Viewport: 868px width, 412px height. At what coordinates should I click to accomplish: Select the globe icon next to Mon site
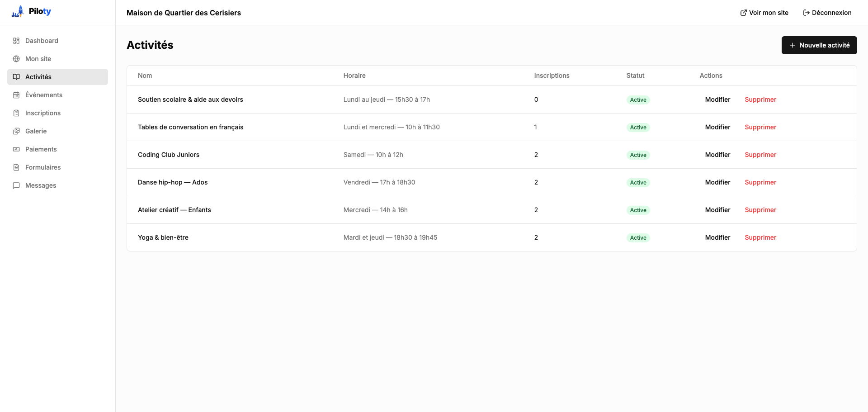pyautogui.click(x=16, y=59)
